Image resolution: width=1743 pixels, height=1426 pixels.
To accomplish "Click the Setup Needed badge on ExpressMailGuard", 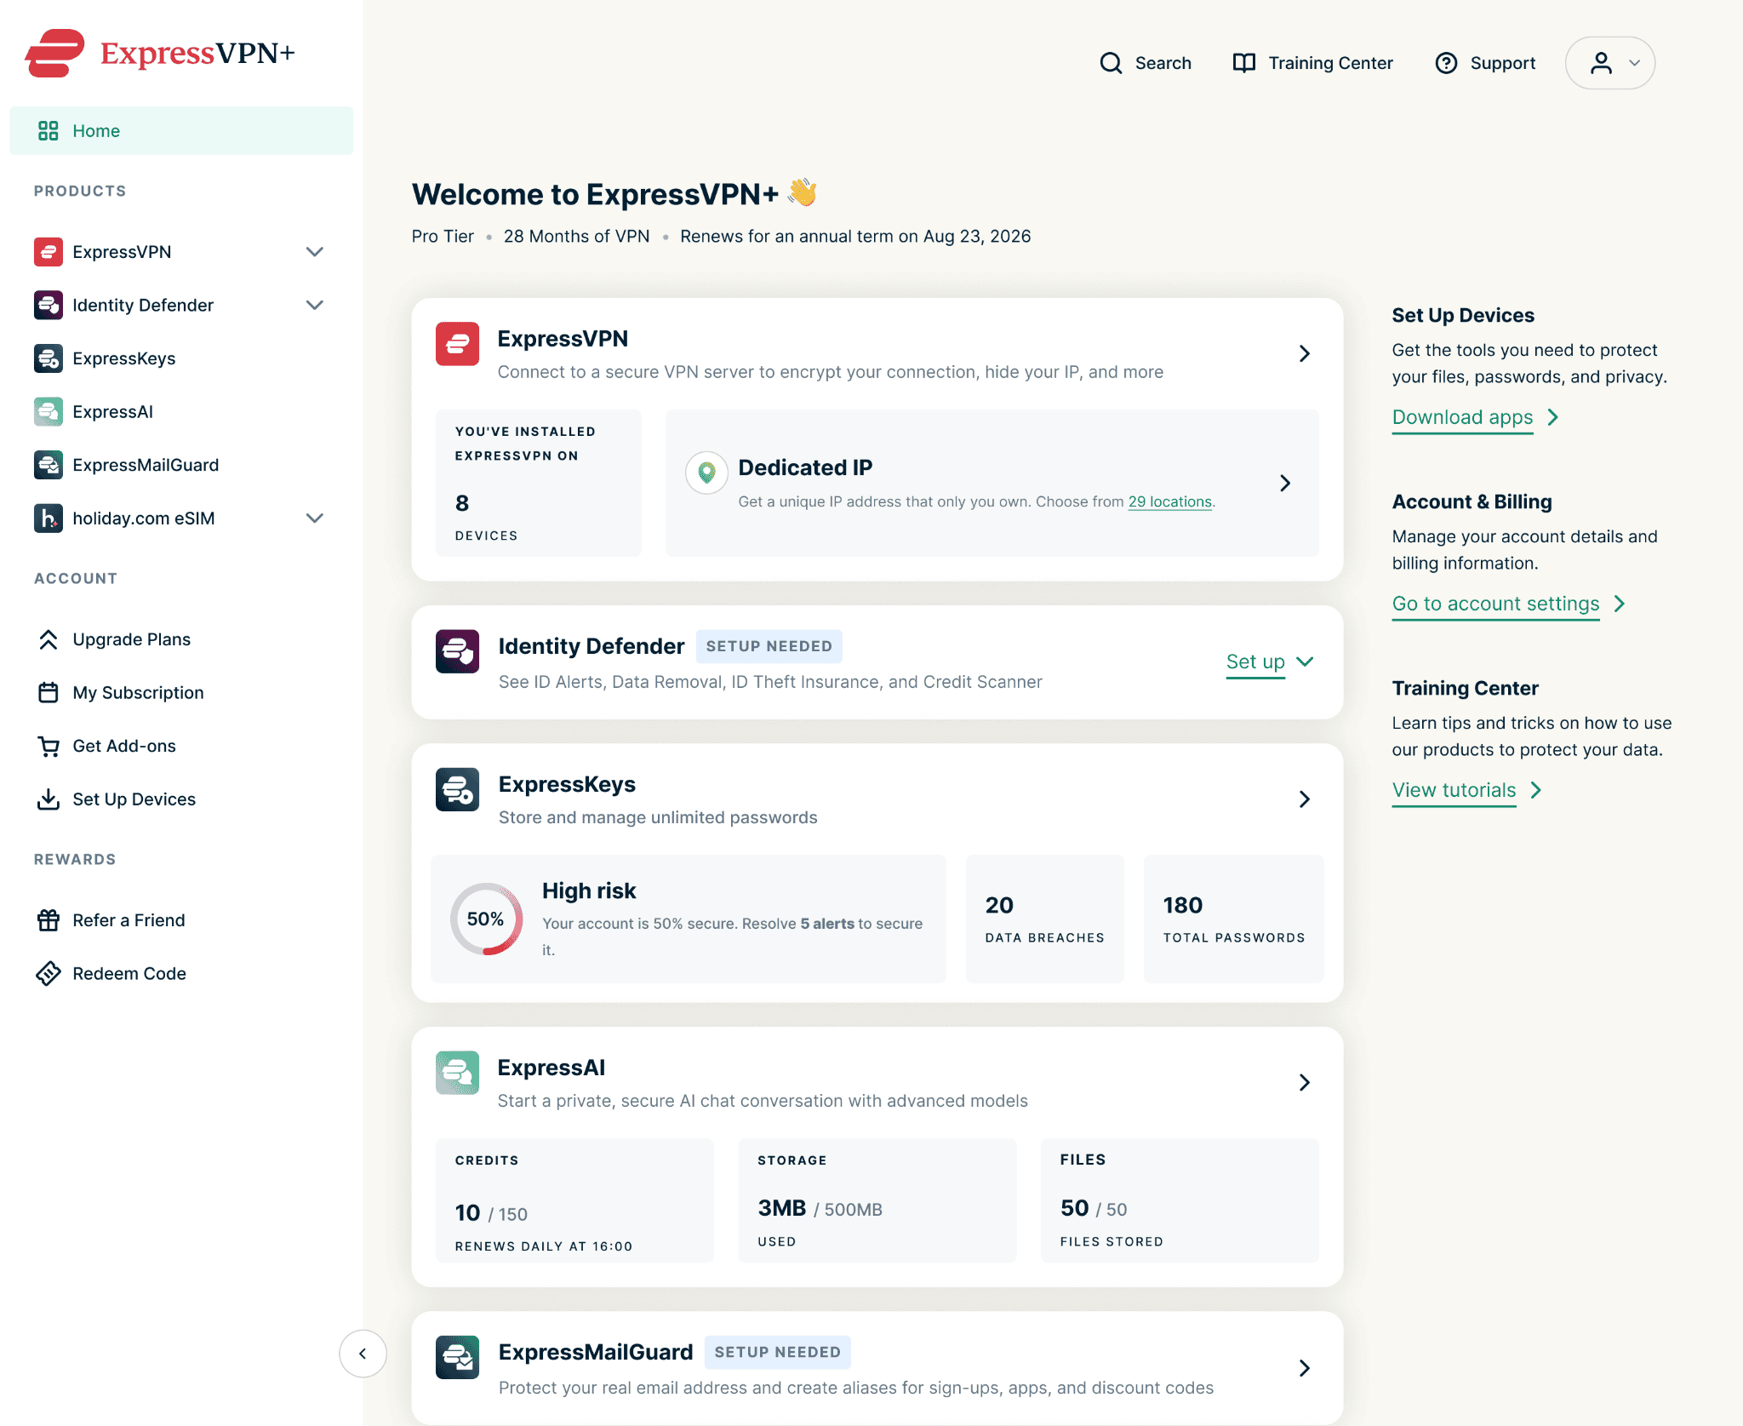I will pyautogui.click(x=778, y=1352).
